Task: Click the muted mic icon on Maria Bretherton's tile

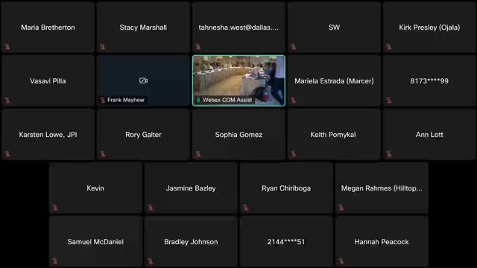Action: [x=7, y=47]
